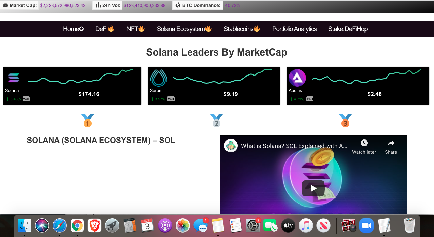Viewport: 434px width, 237px height.
Task: Select Solana Ecosystem in the nav bar
Action: (x=184, y=29)
